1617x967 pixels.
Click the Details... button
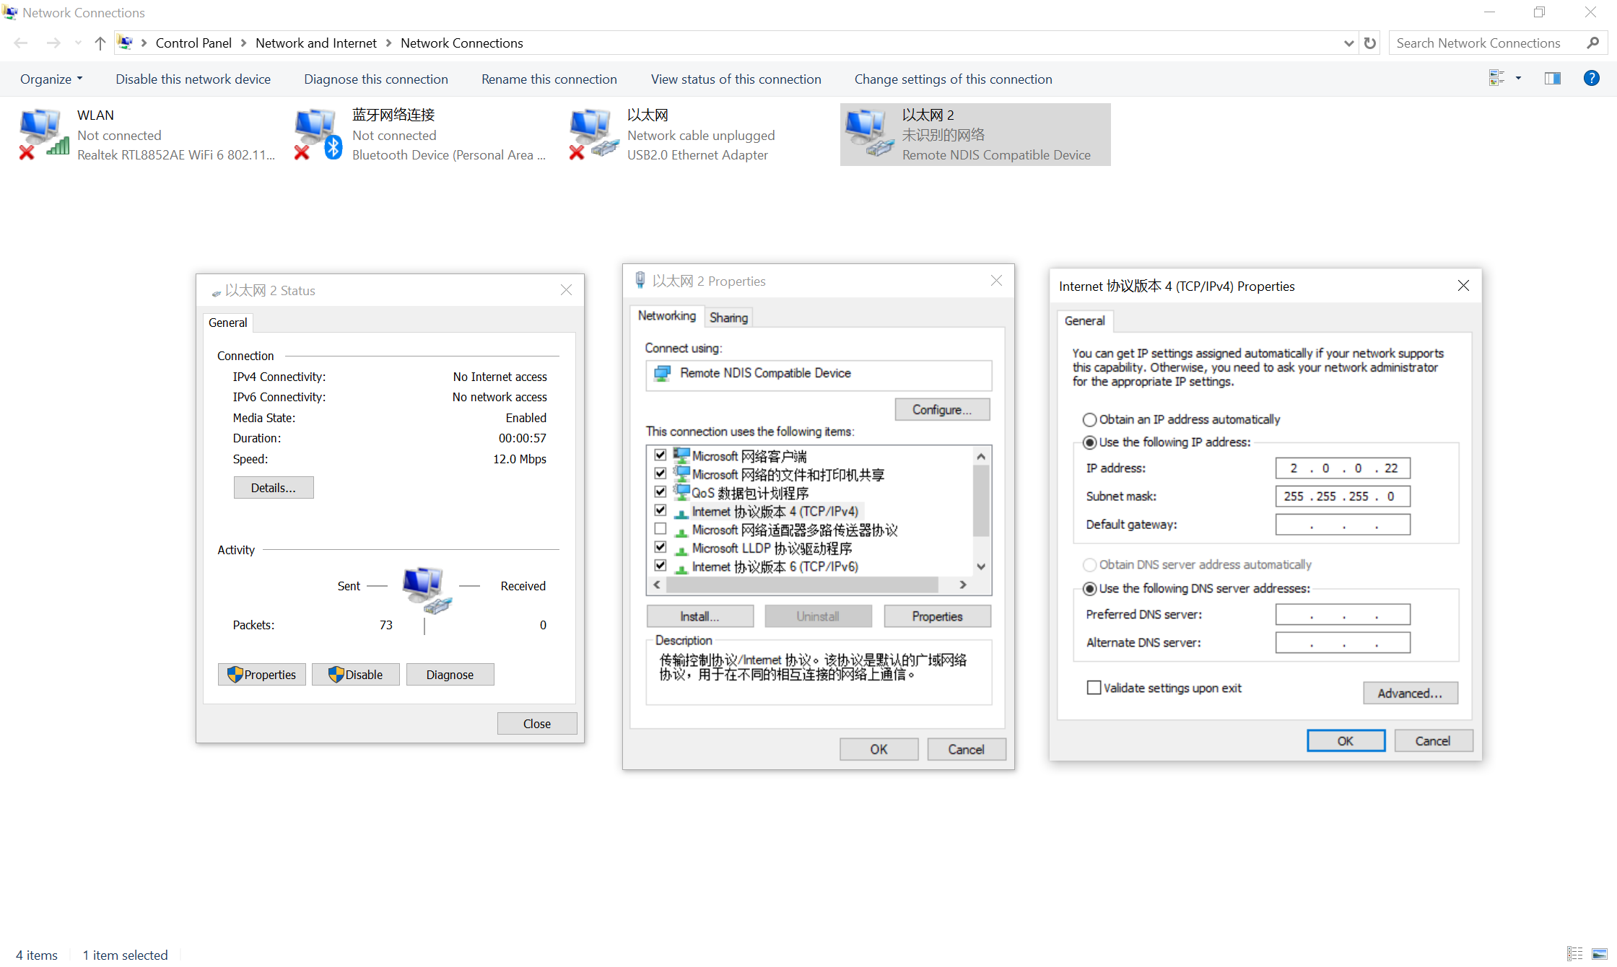pyautogui.click(x=273, y=488)
